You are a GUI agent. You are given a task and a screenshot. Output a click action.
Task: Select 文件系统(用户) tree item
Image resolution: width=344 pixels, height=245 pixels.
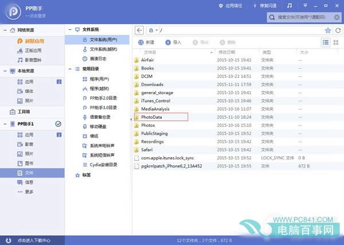point(97,40)
